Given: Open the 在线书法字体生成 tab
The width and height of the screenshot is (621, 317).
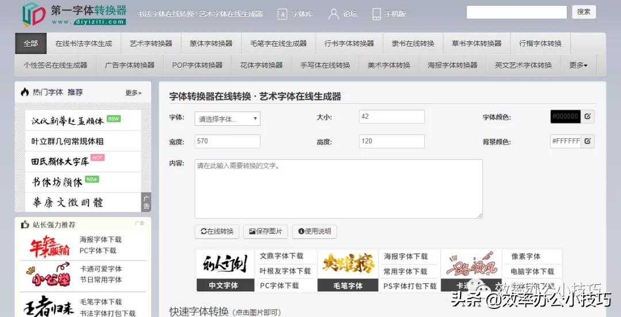Looking at the screenshot, I should 83,44.
